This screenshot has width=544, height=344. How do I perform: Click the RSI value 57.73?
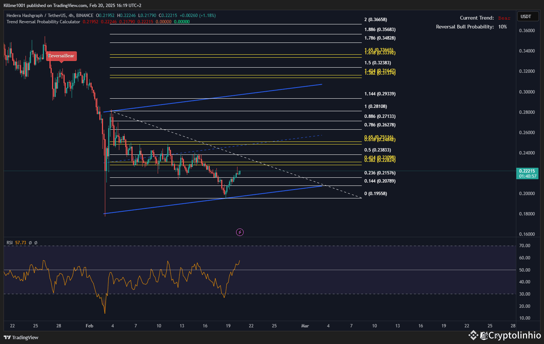(21, 243)
